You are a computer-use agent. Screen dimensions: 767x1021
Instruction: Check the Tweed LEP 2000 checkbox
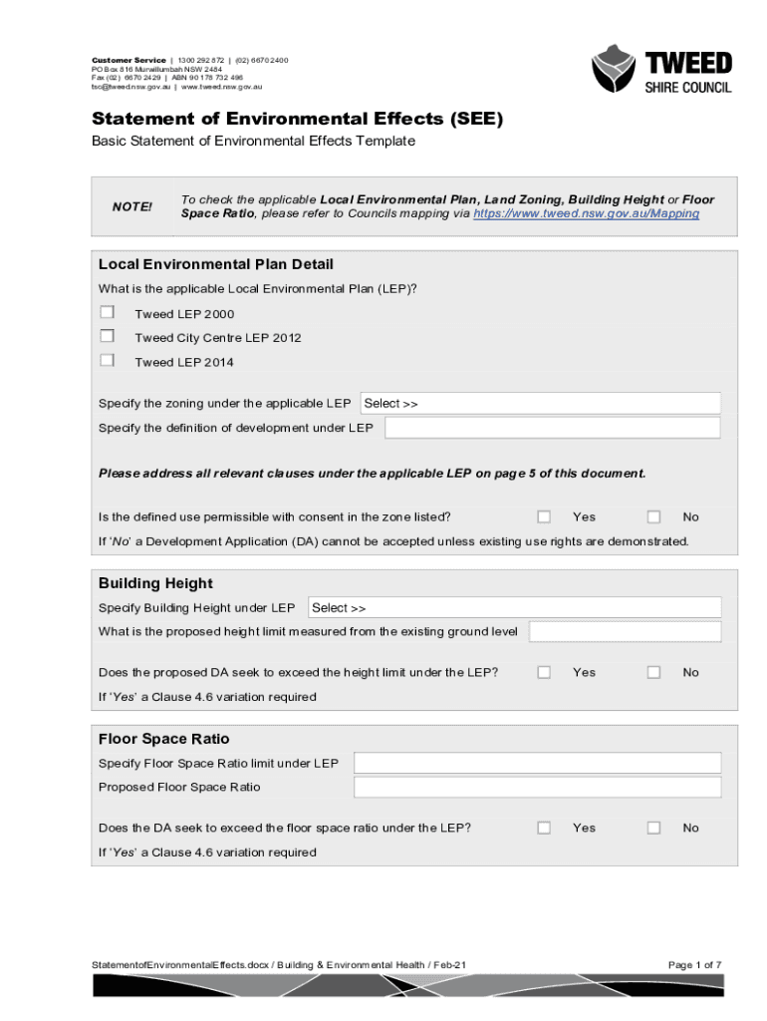[107, 312]
